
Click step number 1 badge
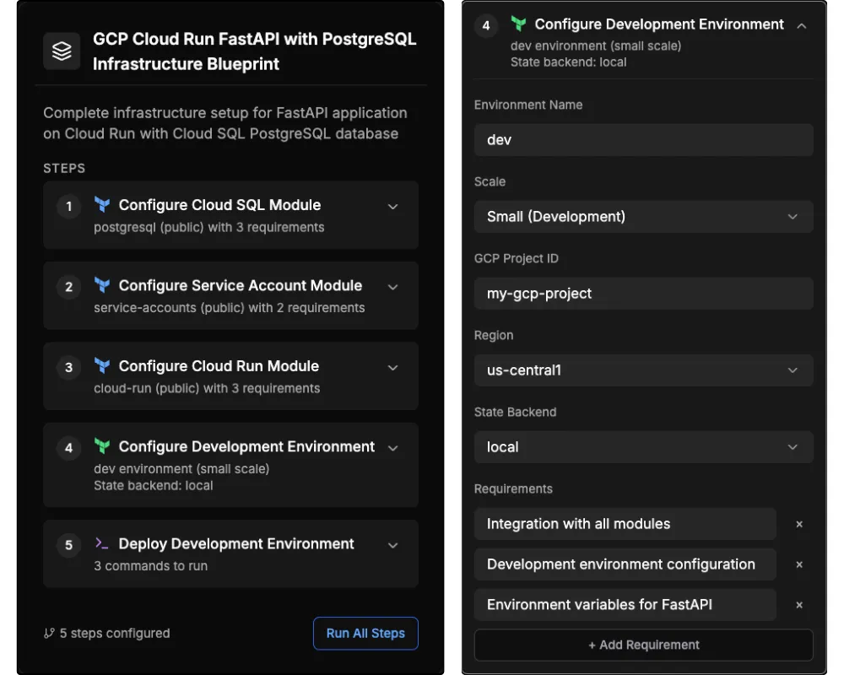click(x=69, y=206)
